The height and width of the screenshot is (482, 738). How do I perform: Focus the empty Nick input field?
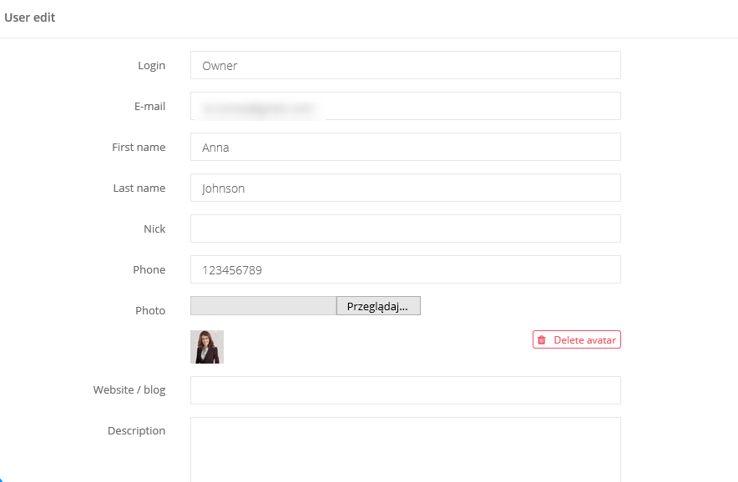(x=405, y=228)
